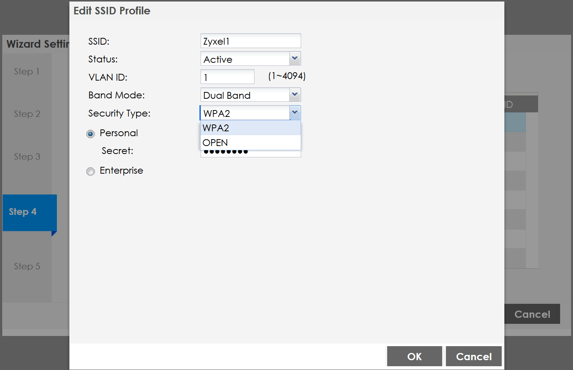Image resolution: width=573 pixels, height=370 pixels.
Task: Select the Enterprise radio button
Action: pyautogui.click(x=91, y=171)
